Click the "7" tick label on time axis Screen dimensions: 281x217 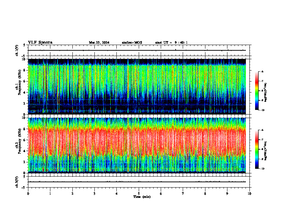click(x=183, y=194)
